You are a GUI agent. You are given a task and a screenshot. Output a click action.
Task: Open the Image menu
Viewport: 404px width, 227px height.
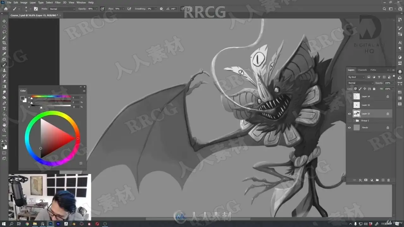24,3
